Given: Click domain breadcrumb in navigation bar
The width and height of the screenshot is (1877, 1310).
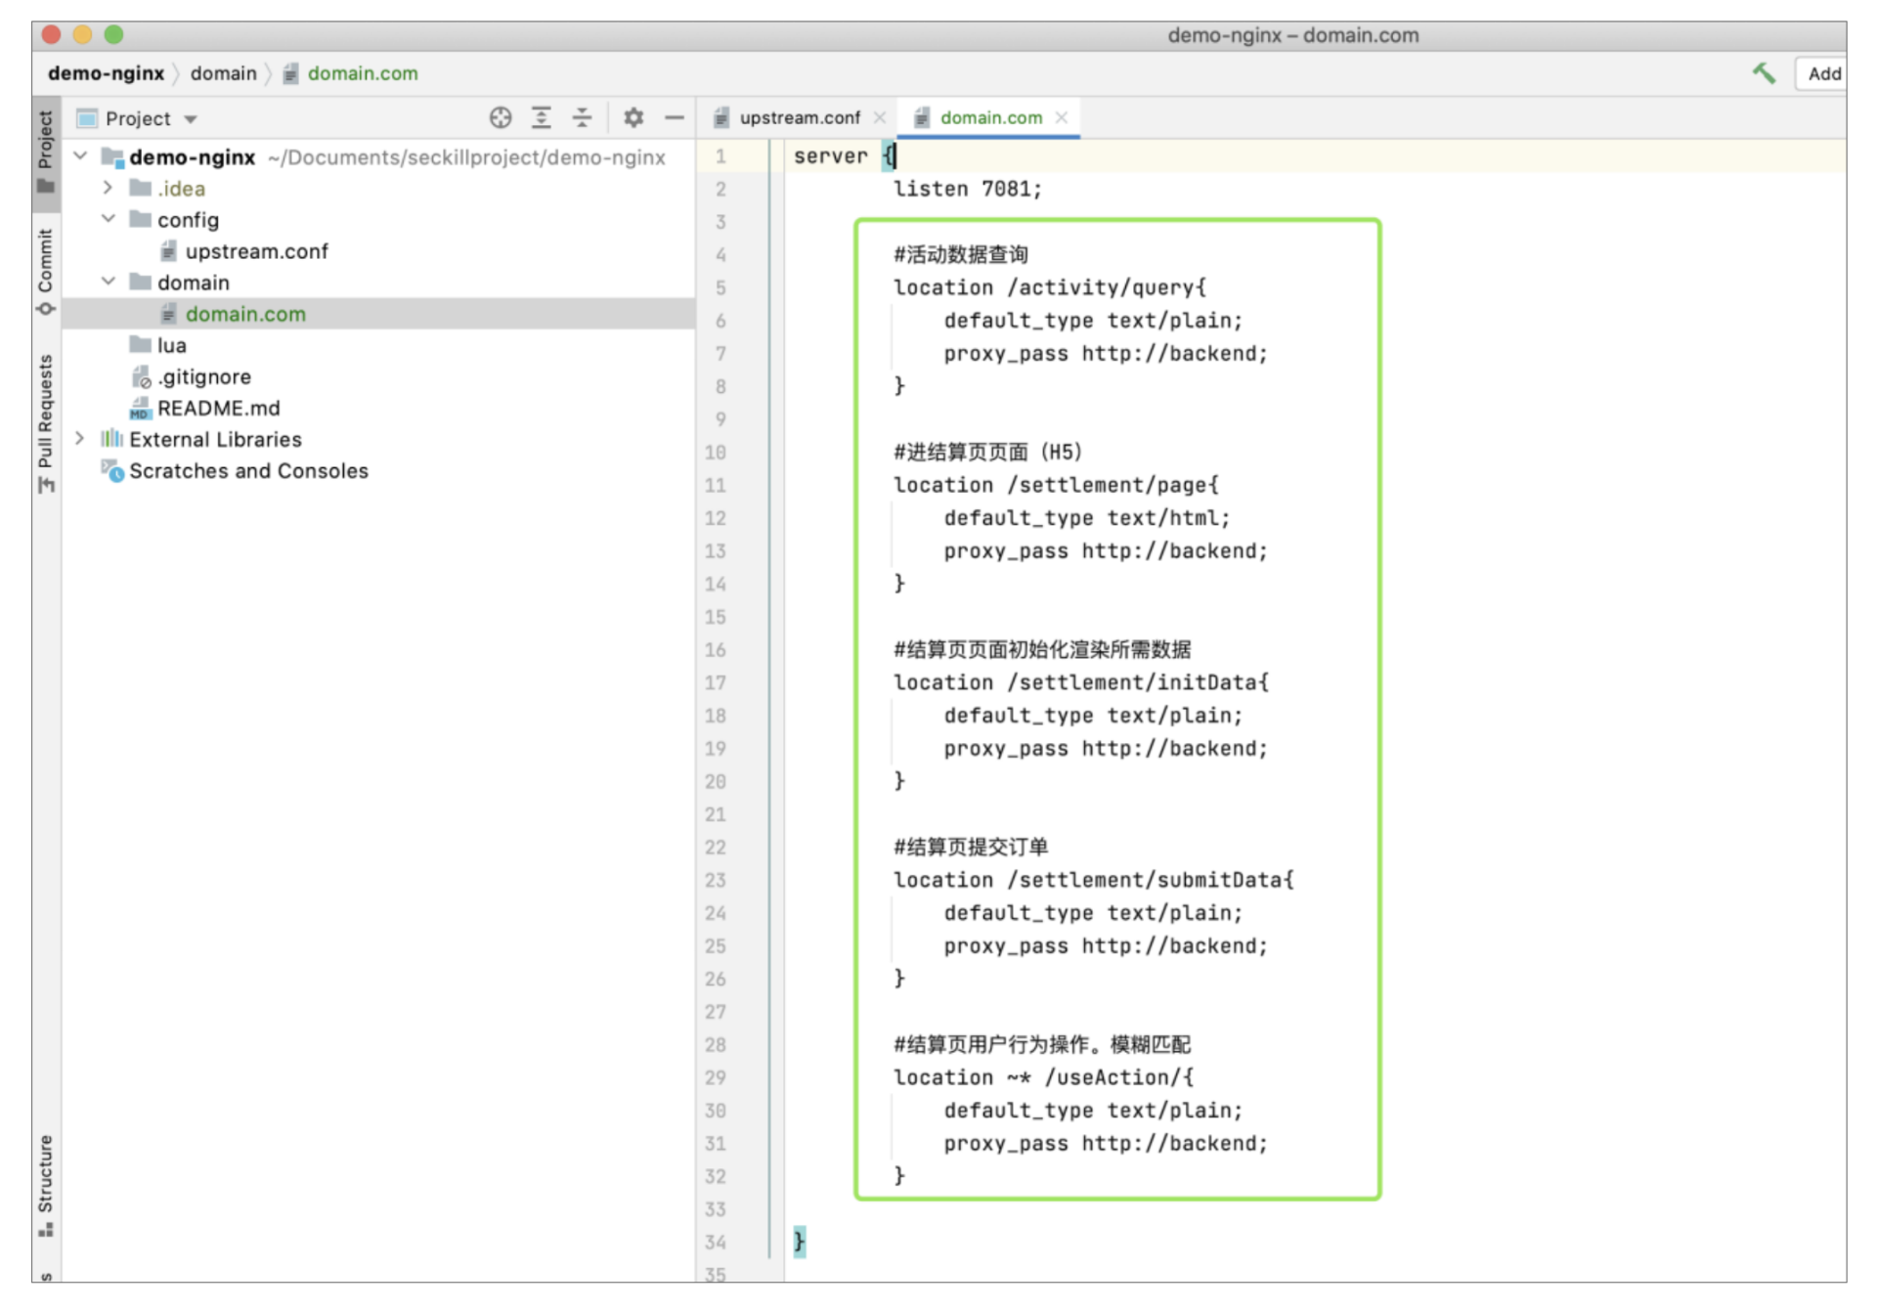Looking at the screenshot, I should point(223,74).
